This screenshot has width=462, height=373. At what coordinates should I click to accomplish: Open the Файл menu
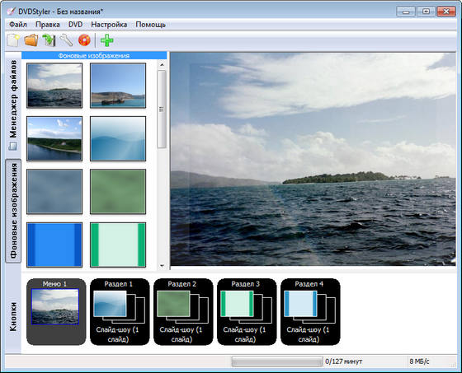click(x=18, y=25)
